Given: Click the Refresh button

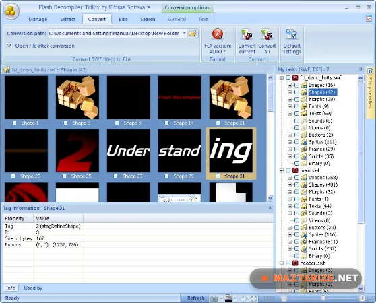Looking at the screenshot, I should coord(195,298).
